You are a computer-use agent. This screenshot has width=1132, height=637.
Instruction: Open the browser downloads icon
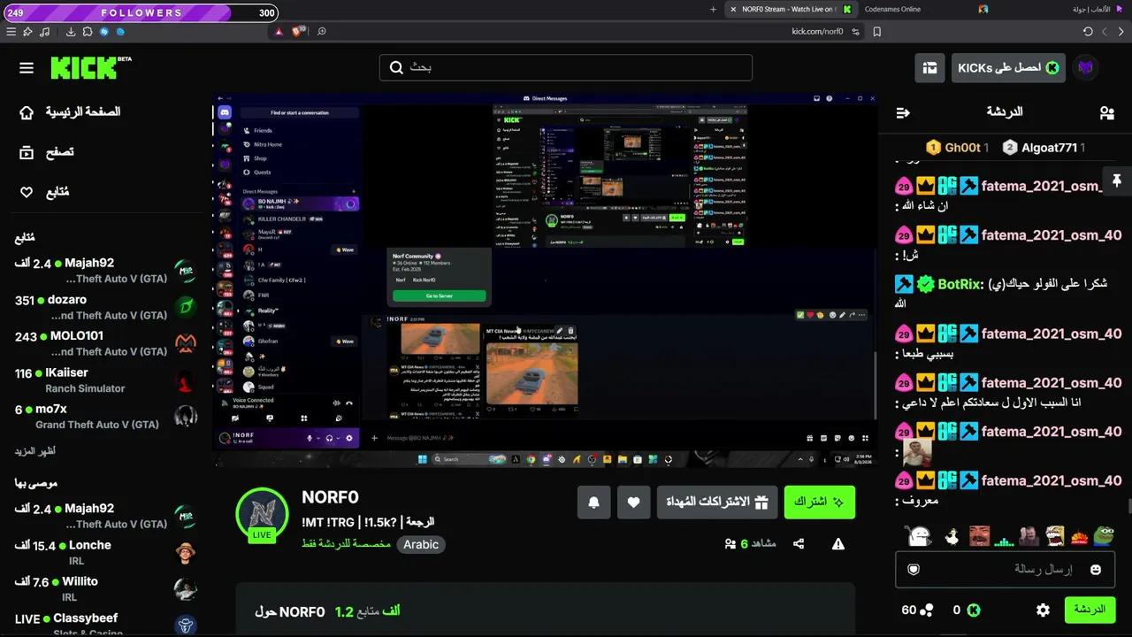(x=71, y=32)
